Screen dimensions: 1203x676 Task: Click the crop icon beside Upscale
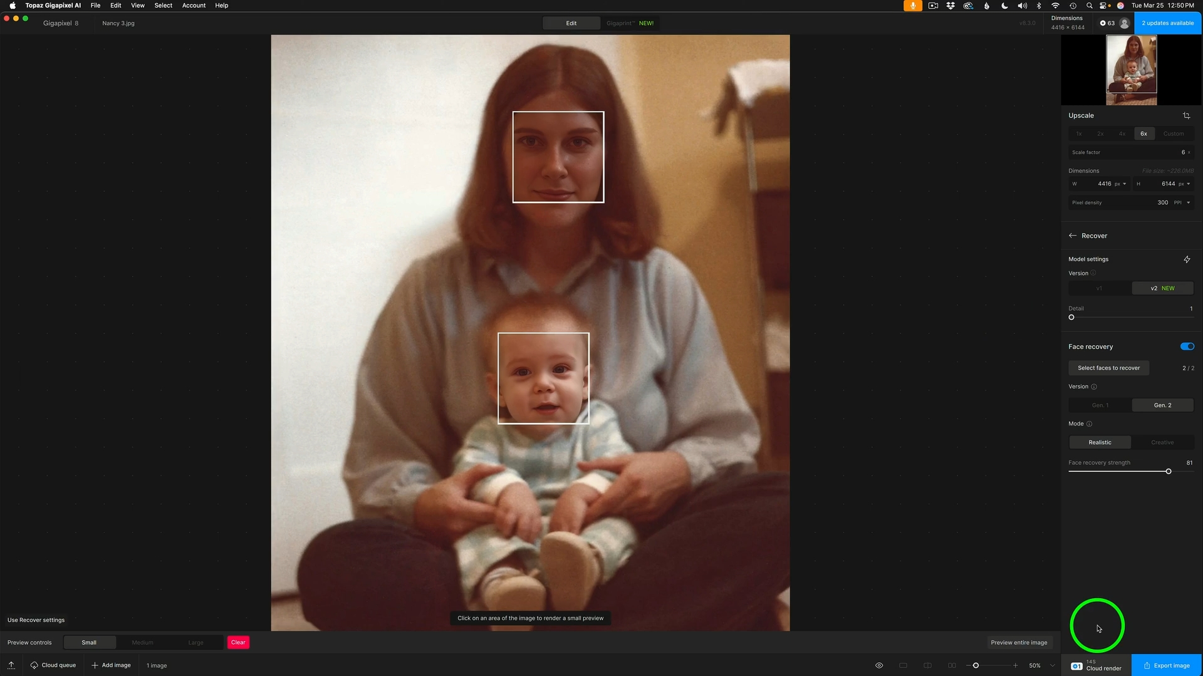click(x=1186, y=116)
